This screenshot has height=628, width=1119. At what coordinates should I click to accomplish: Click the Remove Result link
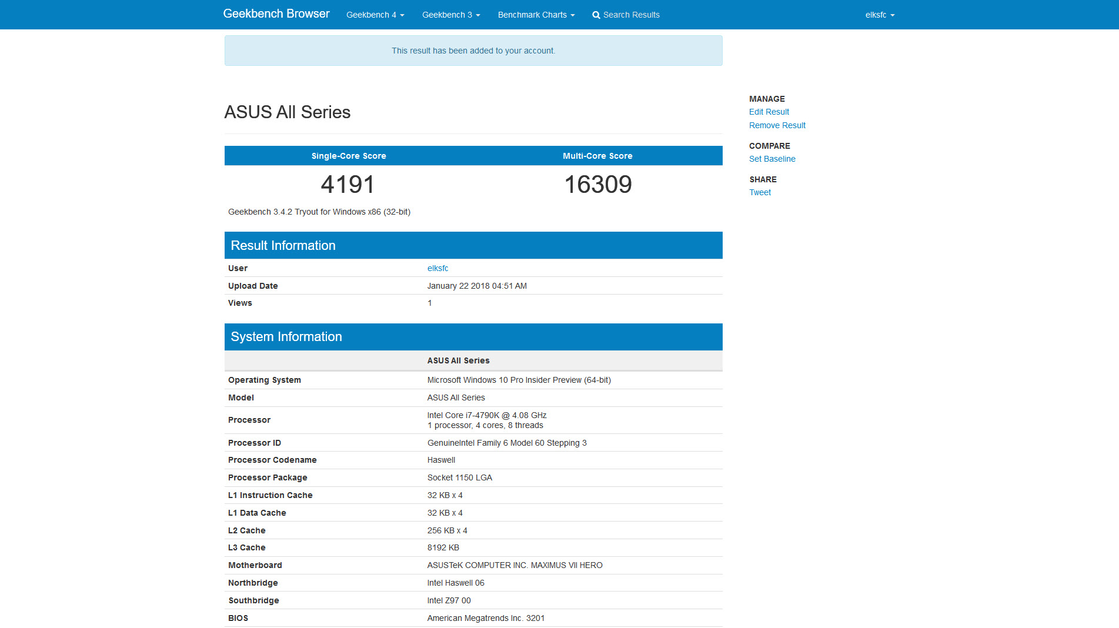click(x=777, y=125)
